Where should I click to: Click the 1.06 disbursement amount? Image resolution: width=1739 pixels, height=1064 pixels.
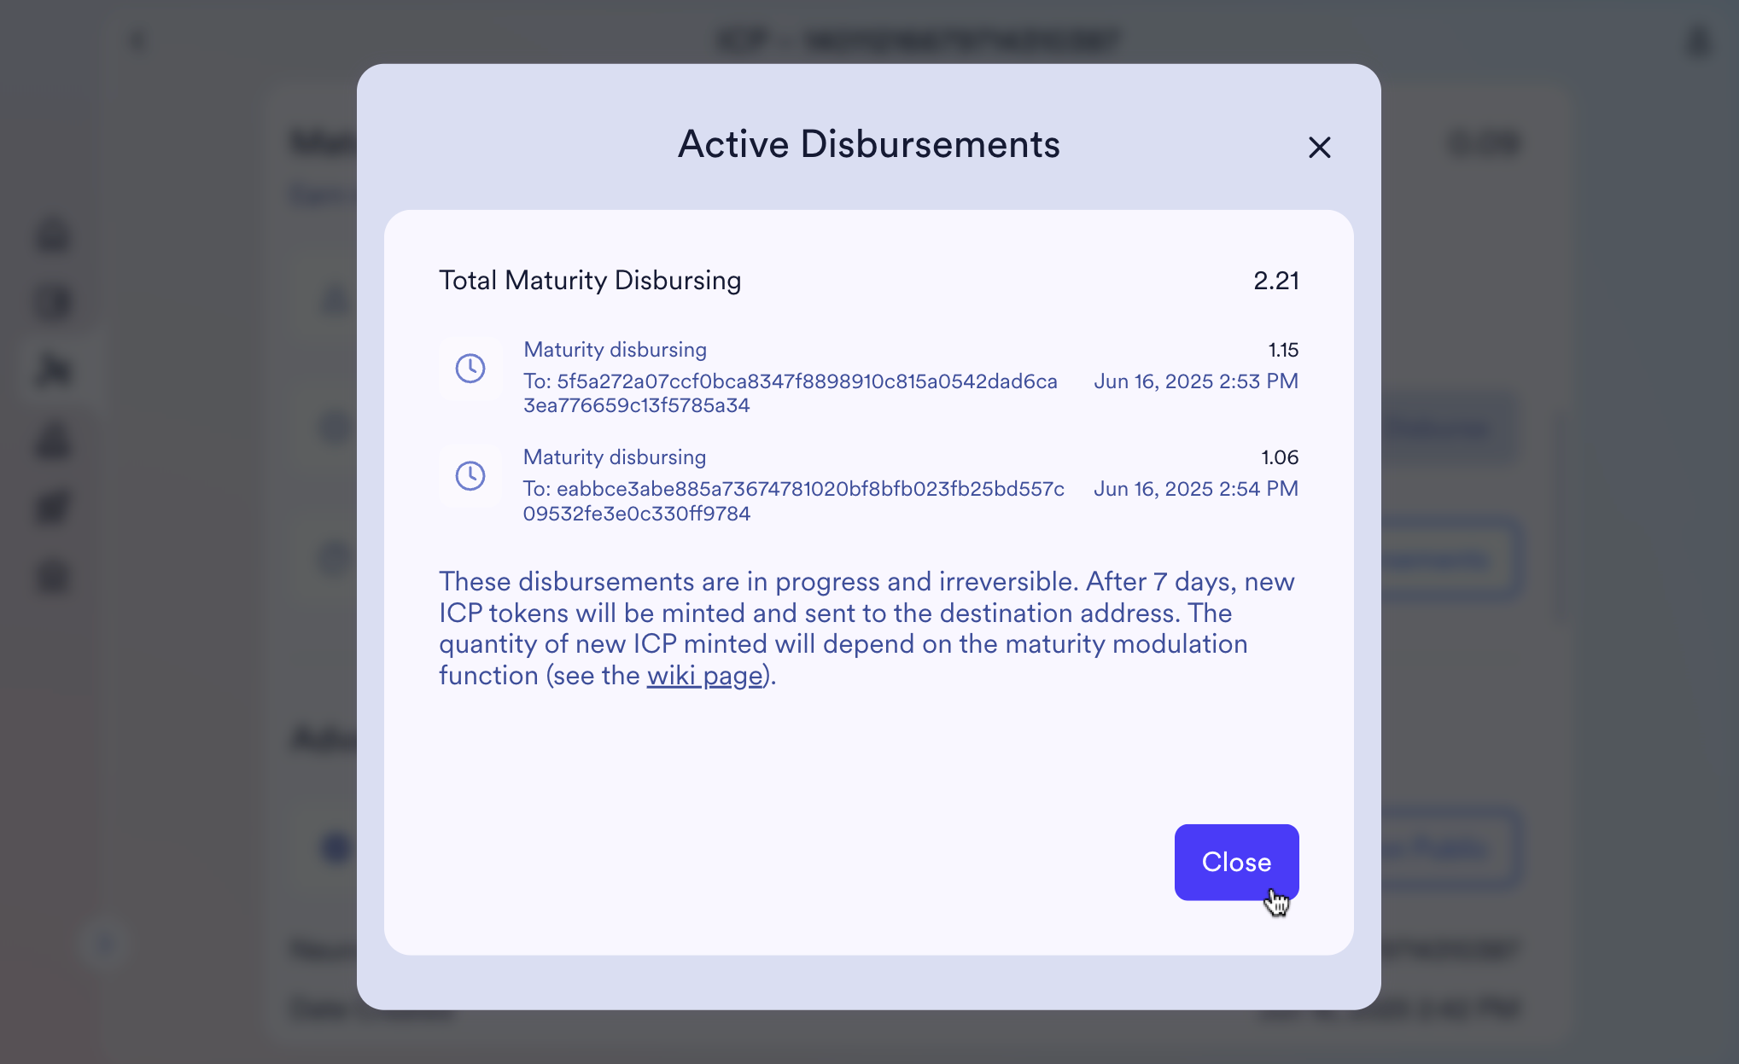click(1280, 456)
